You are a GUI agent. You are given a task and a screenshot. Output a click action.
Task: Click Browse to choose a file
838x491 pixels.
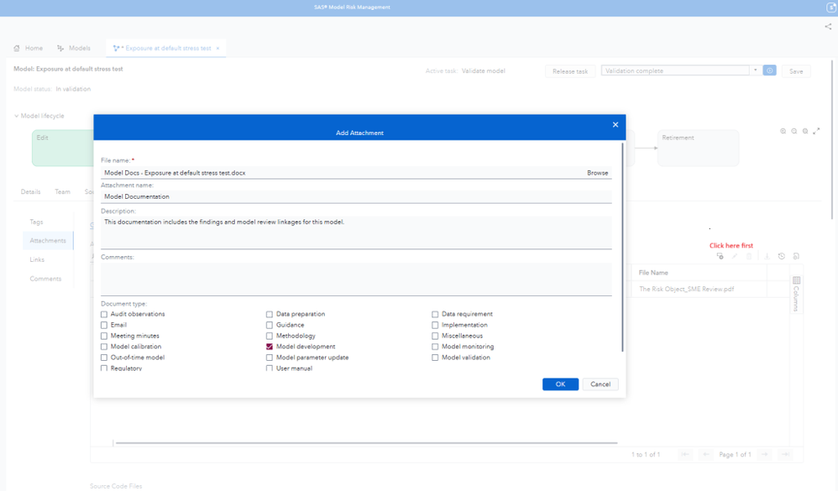[598, 173]
